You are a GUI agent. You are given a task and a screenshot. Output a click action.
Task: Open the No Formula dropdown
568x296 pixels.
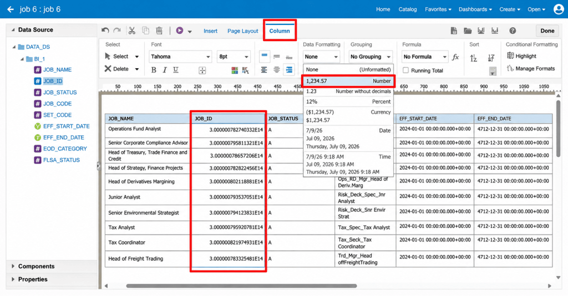(x=425, y=57)
